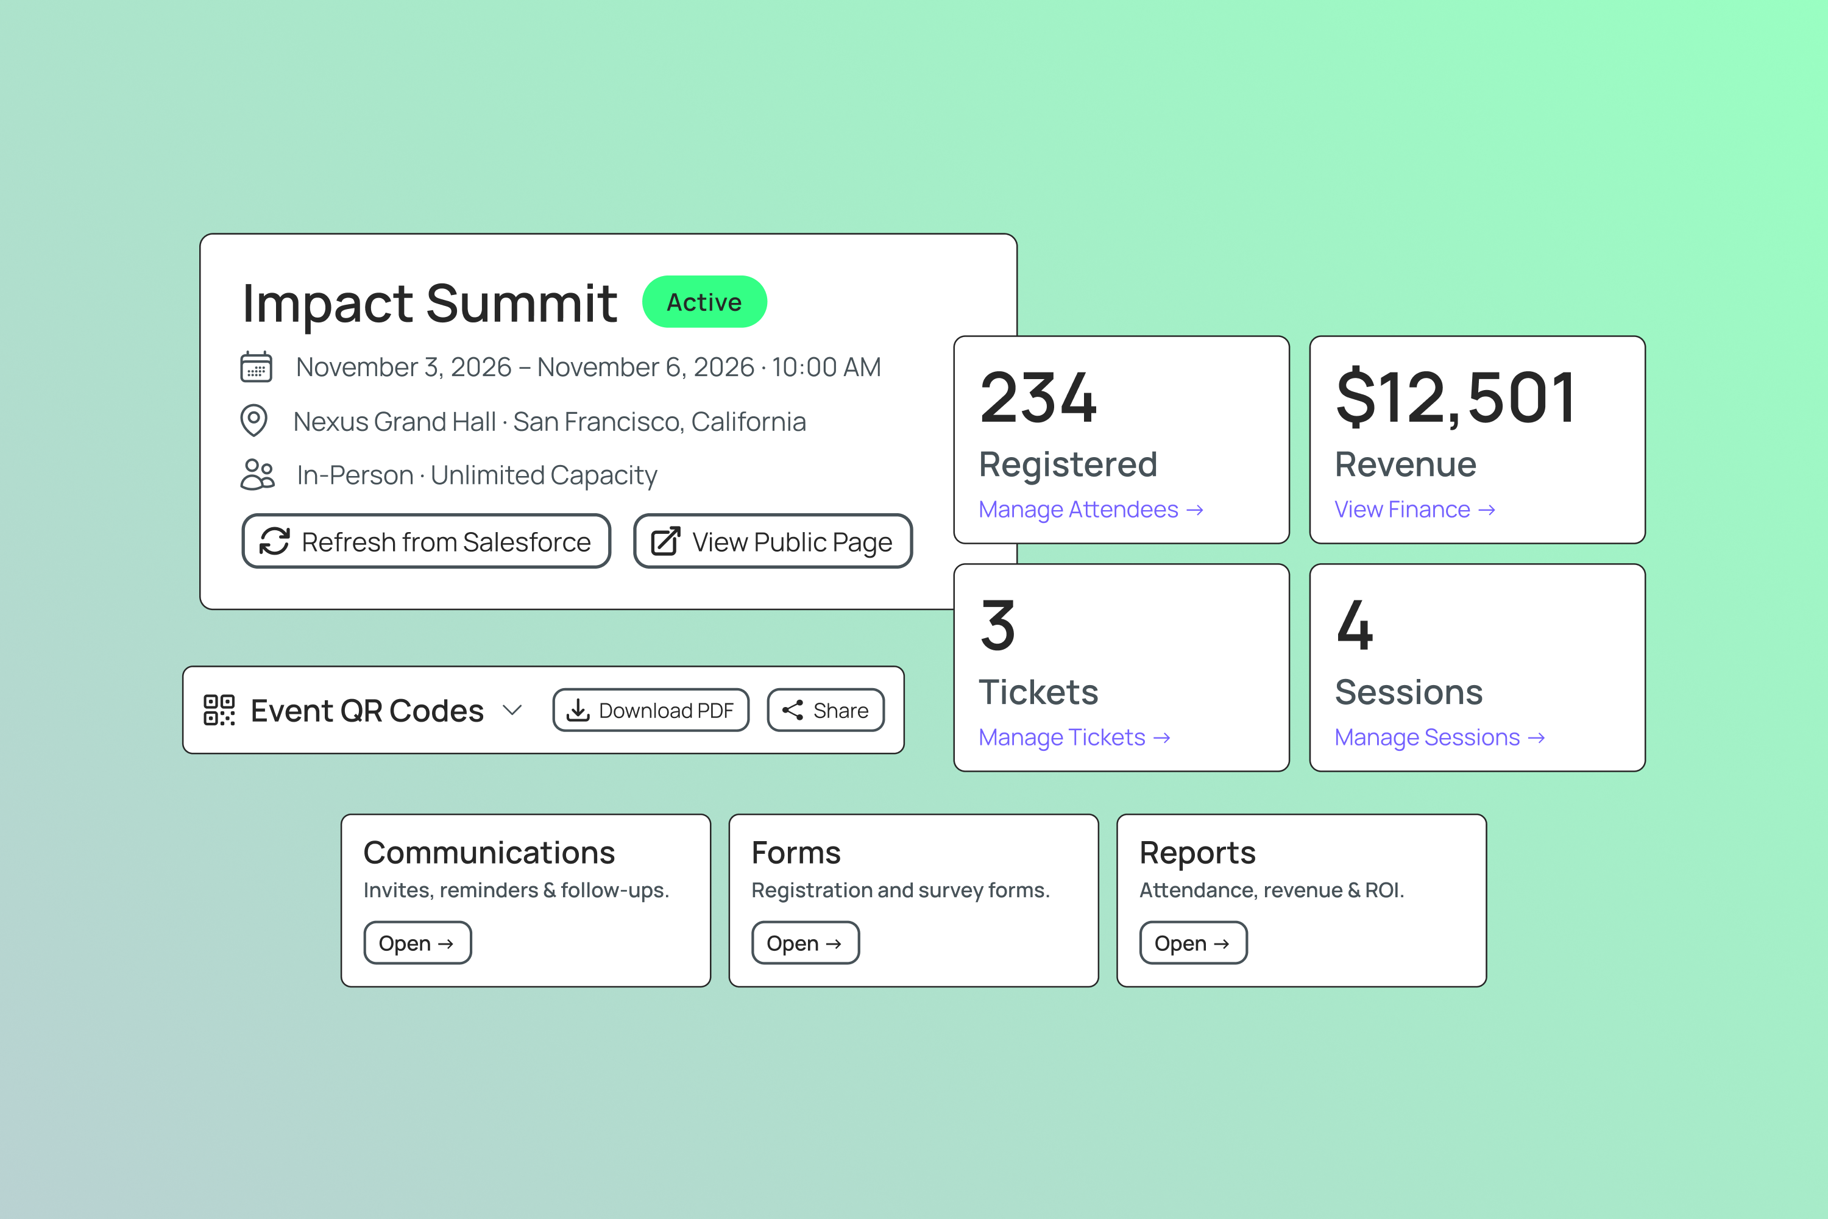Click 'Invites, reminders & follow-ups.' description
This screenshot has height=1219, width=1828.
click(x=516, y=890)
